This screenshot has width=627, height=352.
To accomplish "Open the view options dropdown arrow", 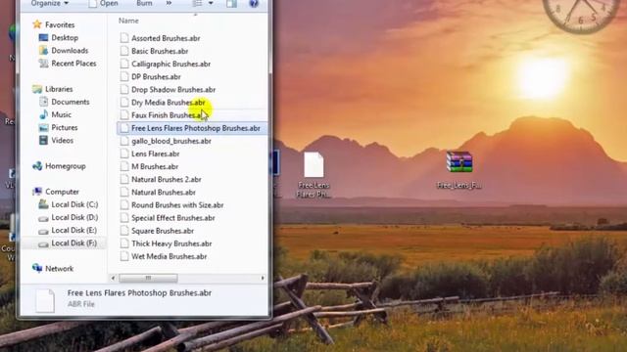I will 211,3.
